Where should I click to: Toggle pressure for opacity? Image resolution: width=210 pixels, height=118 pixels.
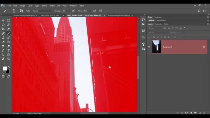[73, 11]
